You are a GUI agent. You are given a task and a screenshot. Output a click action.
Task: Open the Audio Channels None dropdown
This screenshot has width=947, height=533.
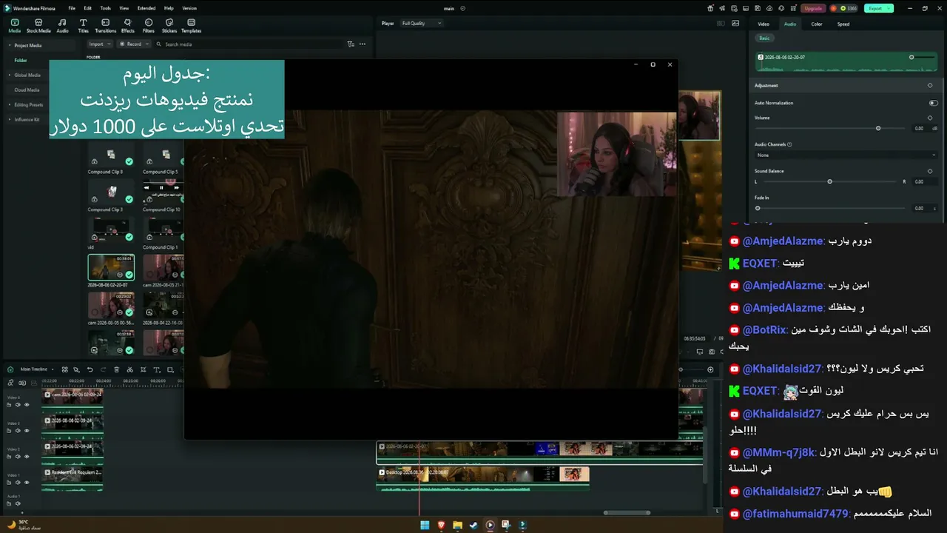[x=846, y=155]
